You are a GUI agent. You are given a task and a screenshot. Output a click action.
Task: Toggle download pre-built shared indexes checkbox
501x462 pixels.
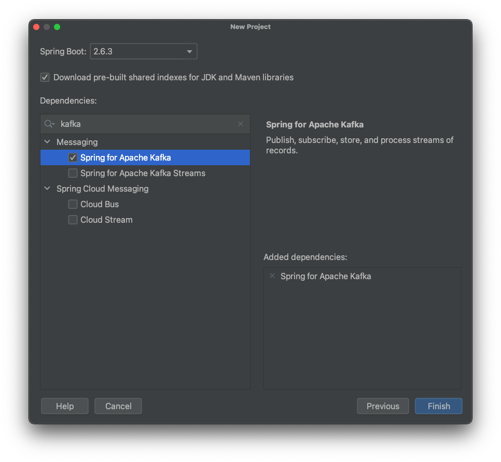click(x=45, y=78)
